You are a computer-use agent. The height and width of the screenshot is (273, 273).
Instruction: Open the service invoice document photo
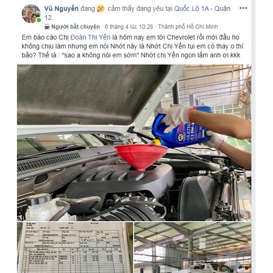click(x=75, y=248)
